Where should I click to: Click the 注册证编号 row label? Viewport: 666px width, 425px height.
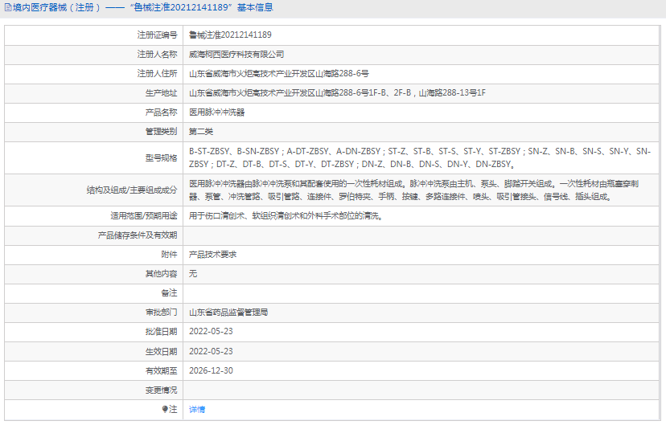(157, 35)
